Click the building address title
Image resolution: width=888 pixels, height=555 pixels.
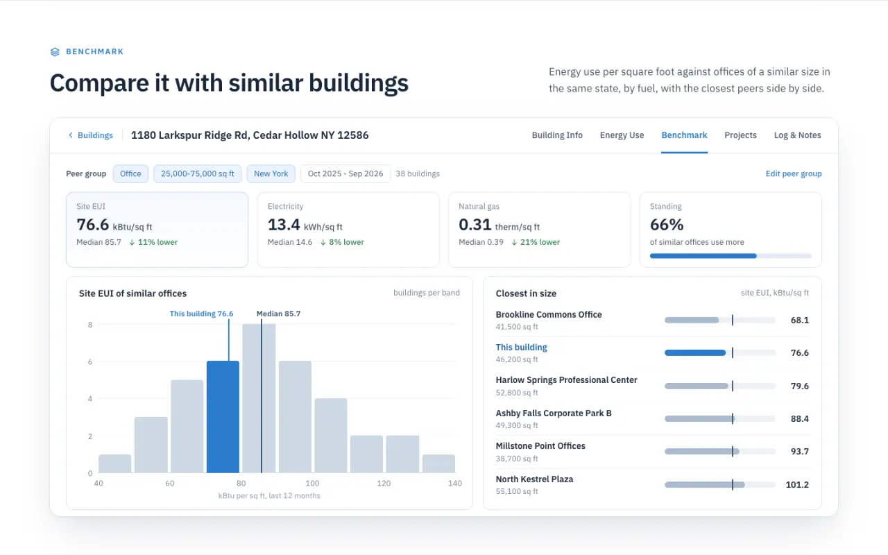point(250,135)
